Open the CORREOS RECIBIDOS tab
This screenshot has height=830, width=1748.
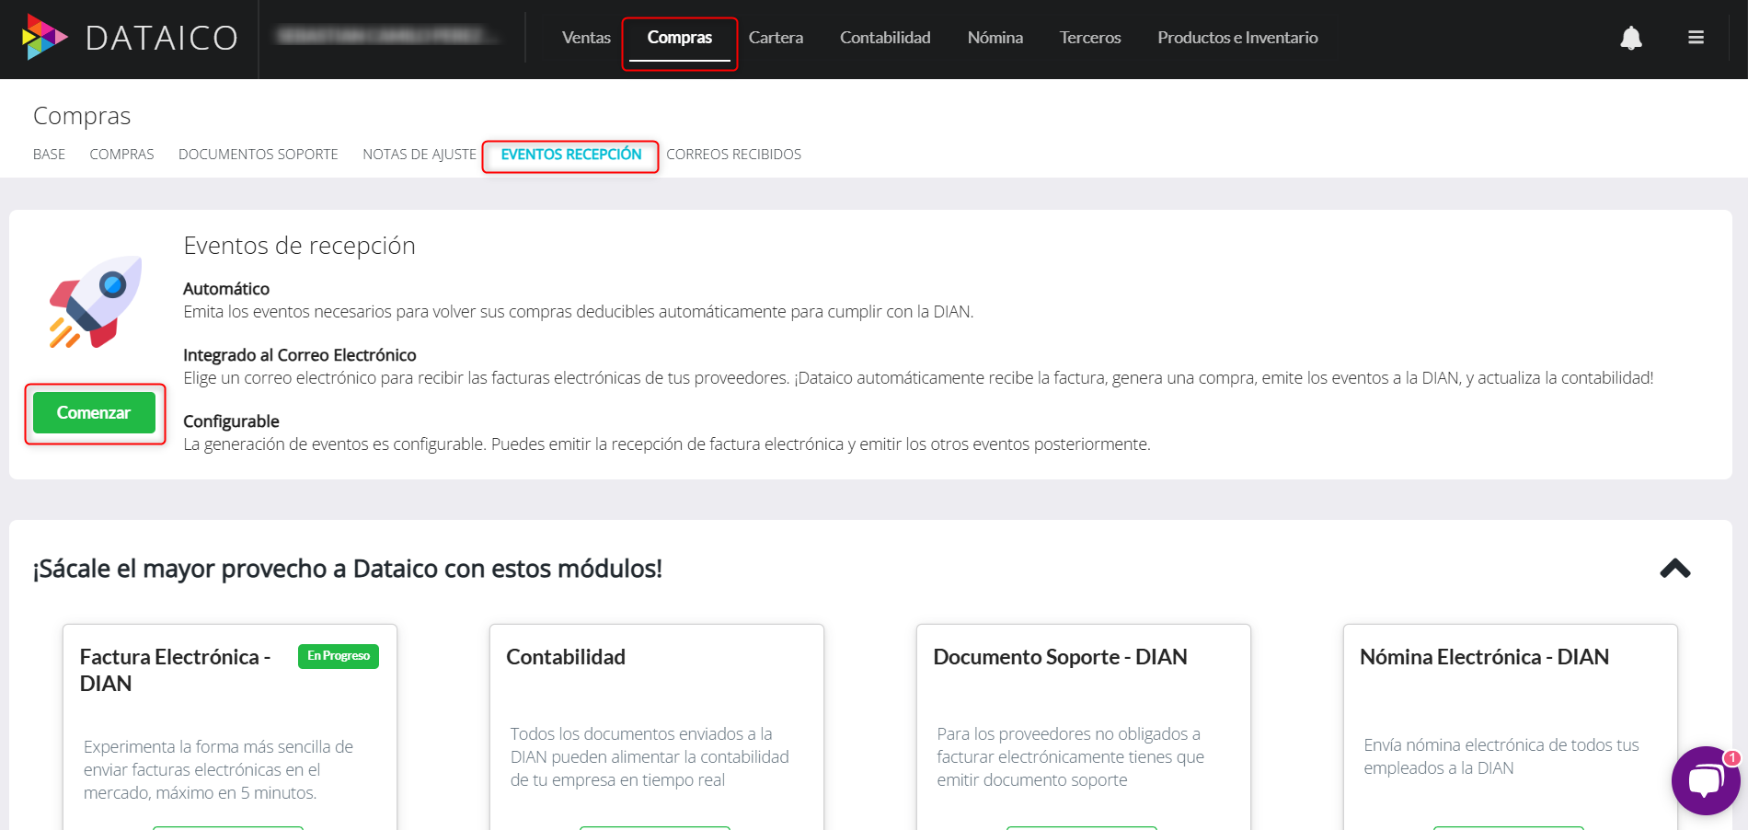click(x=734, y=155)
